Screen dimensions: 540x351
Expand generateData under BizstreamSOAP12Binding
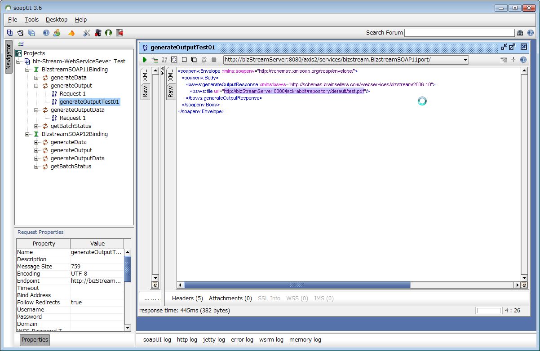point(36,142)
